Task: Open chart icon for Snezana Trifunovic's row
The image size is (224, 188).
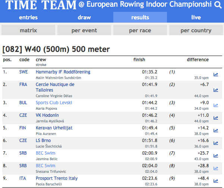Action: pos(216,168)
